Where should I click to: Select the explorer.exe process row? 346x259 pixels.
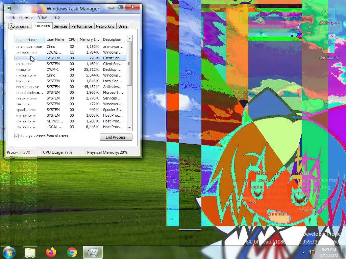click(71, 75)
